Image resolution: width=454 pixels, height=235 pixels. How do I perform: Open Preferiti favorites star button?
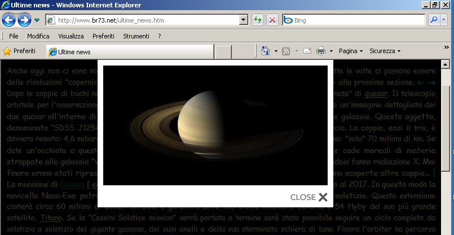point(19,51)
